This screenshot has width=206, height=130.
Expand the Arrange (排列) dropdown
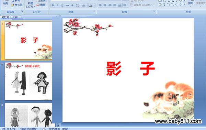click(x=191, y=4)
